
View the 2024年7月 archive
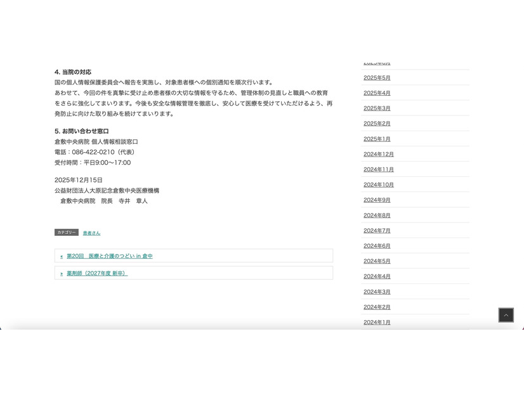point(377,231)
